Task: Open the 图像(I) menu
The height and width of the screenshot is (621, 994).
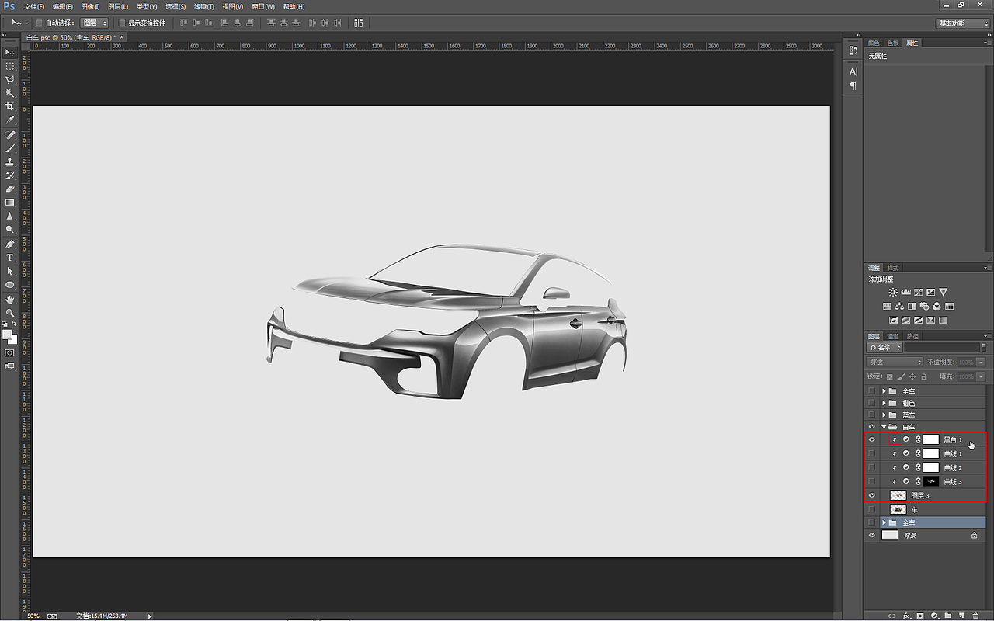Action: [x=91, y=6]
